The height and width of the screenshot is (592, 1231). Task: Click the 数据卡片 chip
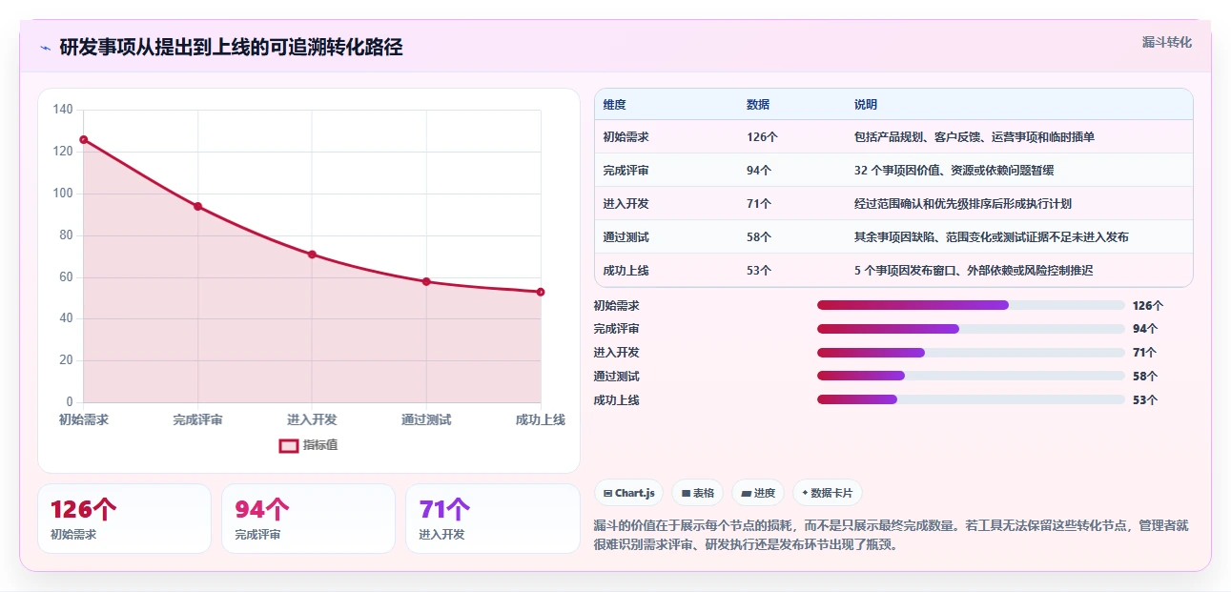[x=828, y=493]
